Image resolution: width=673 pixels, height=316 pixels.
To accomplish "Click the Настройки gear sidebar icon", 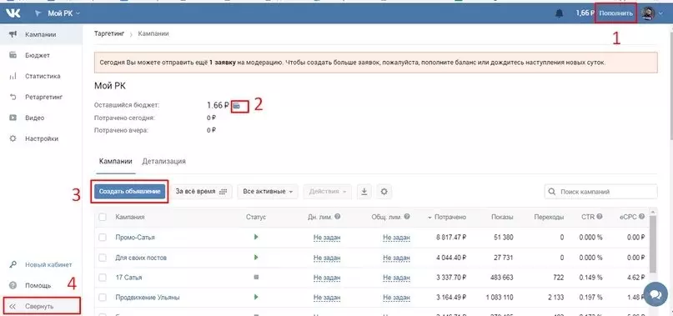I will pyautogui.click(x=13, y=138).
